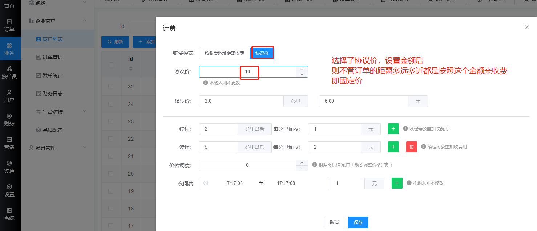Open 订单管理 in the side menu
This screenshot has height=231, width=537.
pyautogui.click(x=57, y=57)
